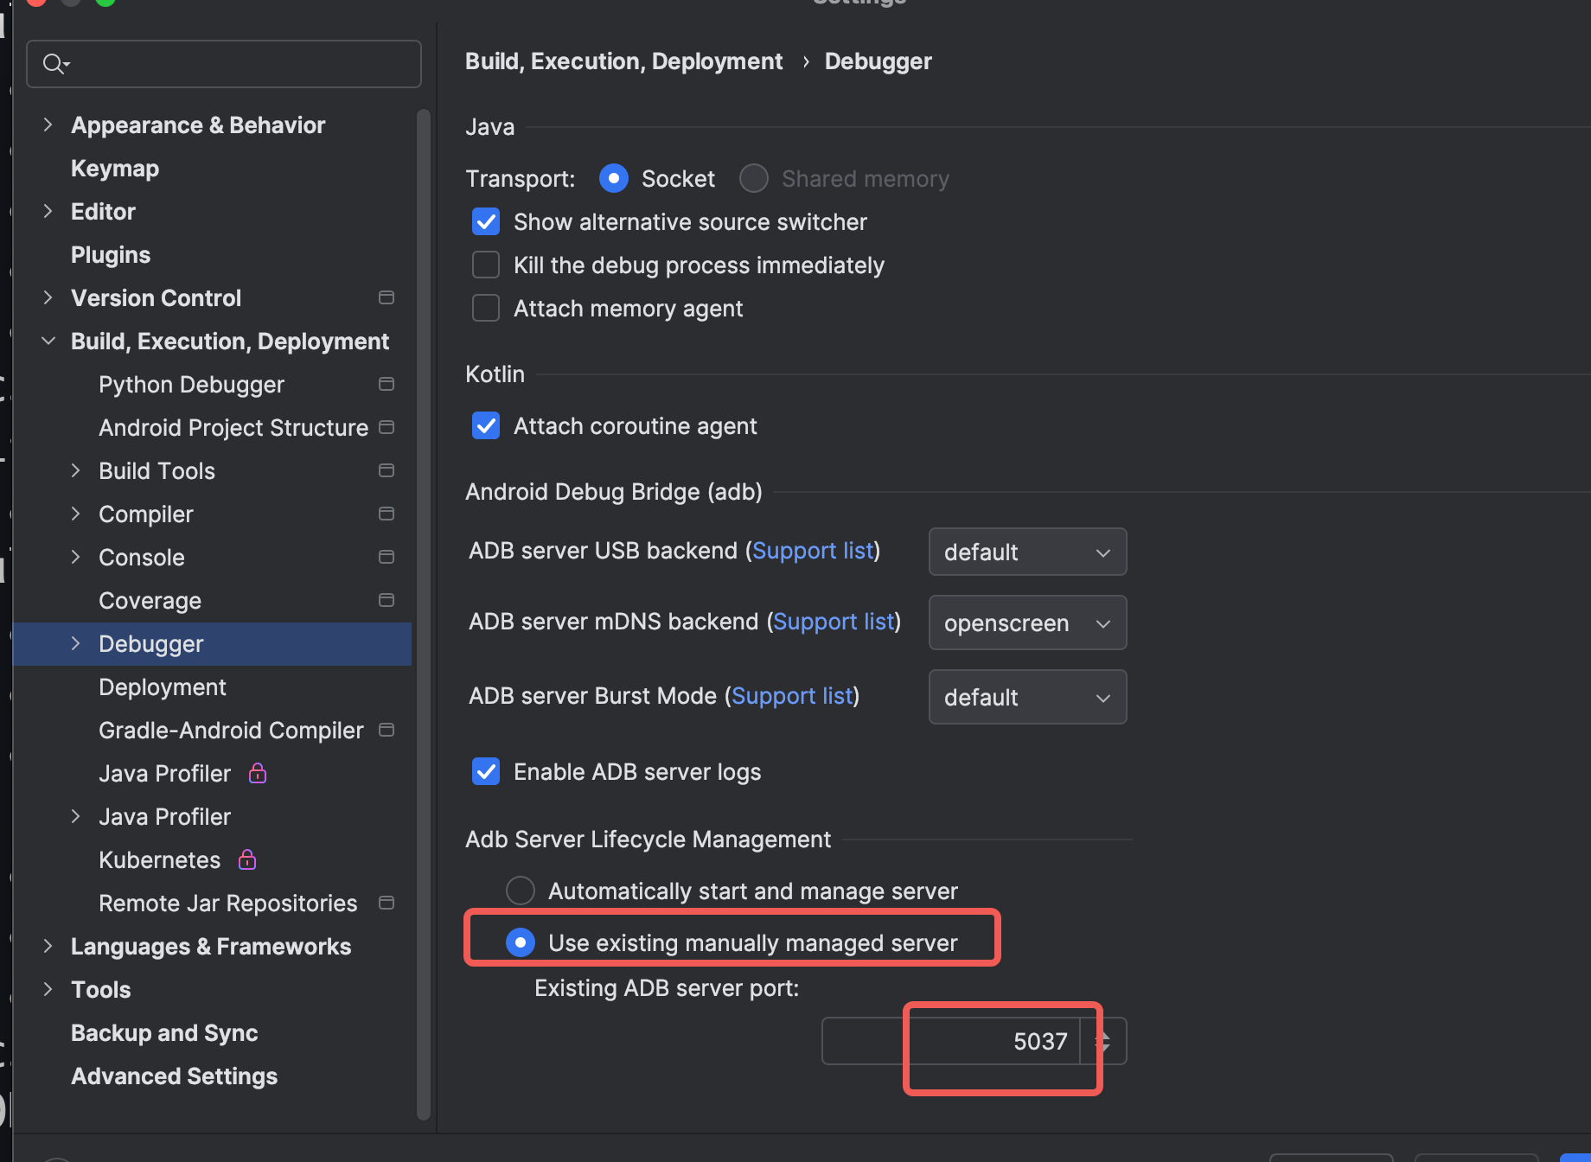The height and width of the screenshot is (1162, 1591).
Task: Enable Kill the debug process immediately
Action: pos(486,265)
